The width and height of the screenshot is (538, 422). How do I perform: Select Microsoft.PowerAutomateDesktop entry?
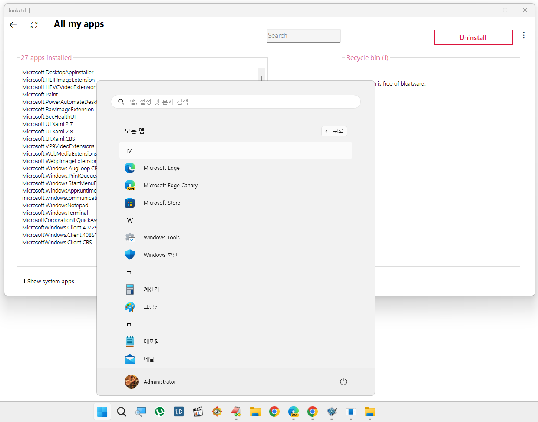59,102
